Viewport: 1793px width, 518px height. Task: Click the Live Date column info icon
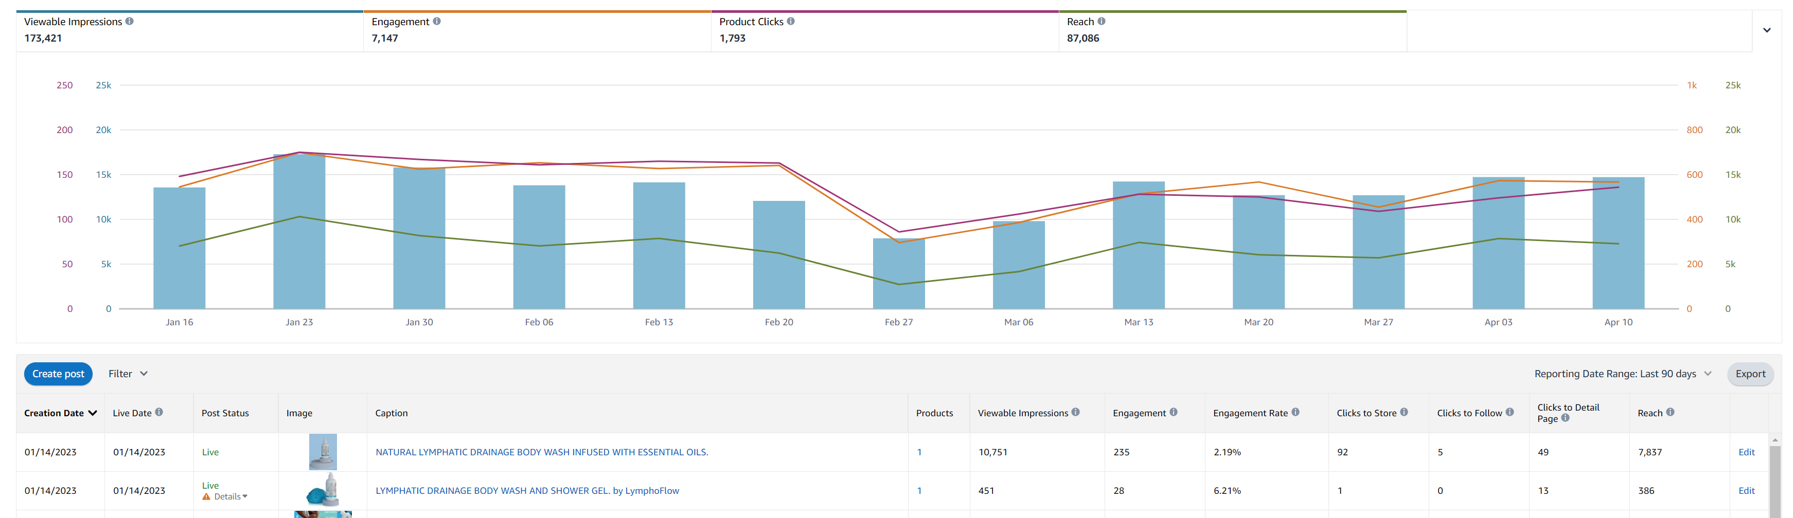point(158,412)
